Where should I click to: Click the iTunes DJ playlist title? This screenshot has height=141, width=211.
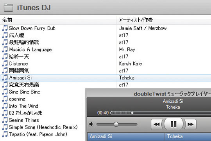tap(34, 7)
